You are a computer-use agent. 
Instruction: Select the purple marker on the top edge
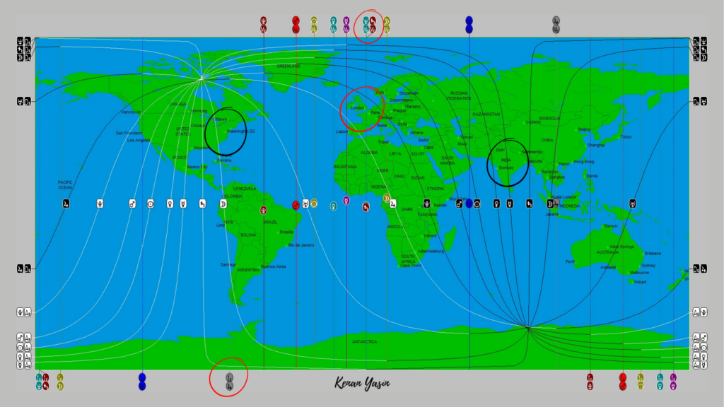click(346, 25)
